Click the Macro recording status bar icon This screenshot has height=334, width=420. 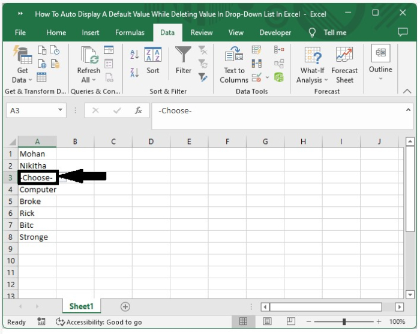41,321
